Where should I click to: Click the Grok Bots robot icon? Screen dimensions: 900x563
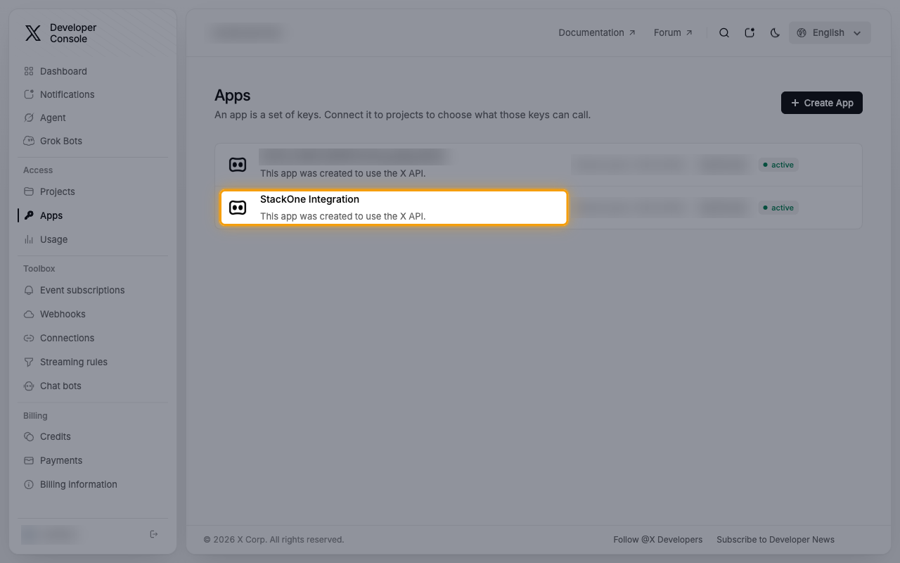[x=29, y=141]
